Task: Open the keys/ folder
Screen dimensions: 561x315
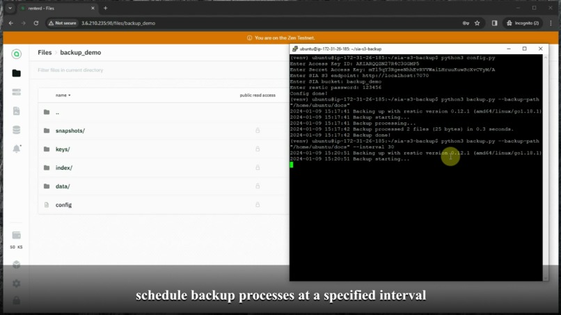Action: click(63, 149)
